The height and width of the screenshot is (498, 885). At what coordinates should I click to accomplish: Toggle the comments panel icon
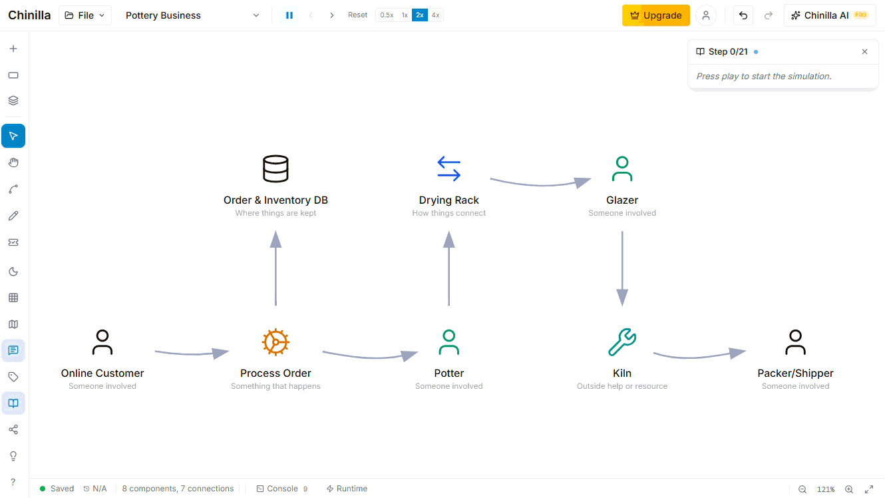[x=13, y=350]
